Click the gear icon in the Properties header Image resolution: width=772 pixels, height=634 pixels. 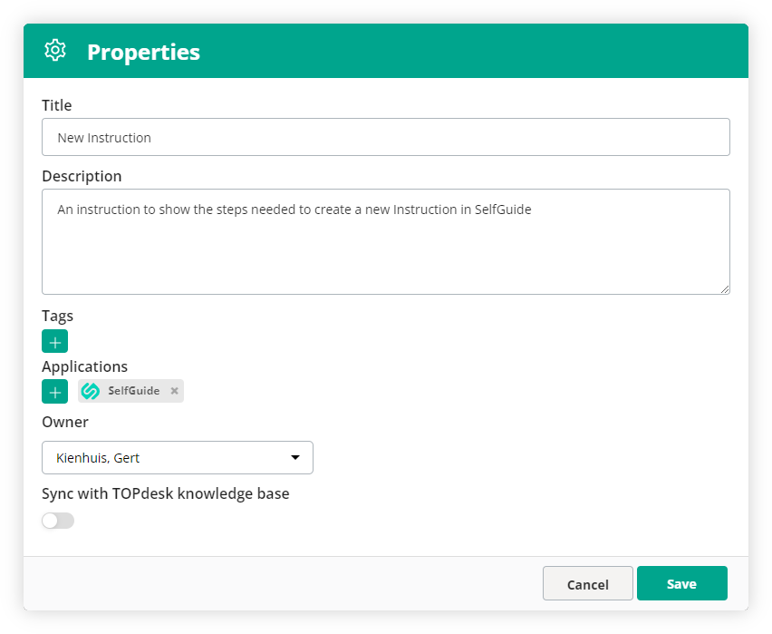[x=54, y=51]
